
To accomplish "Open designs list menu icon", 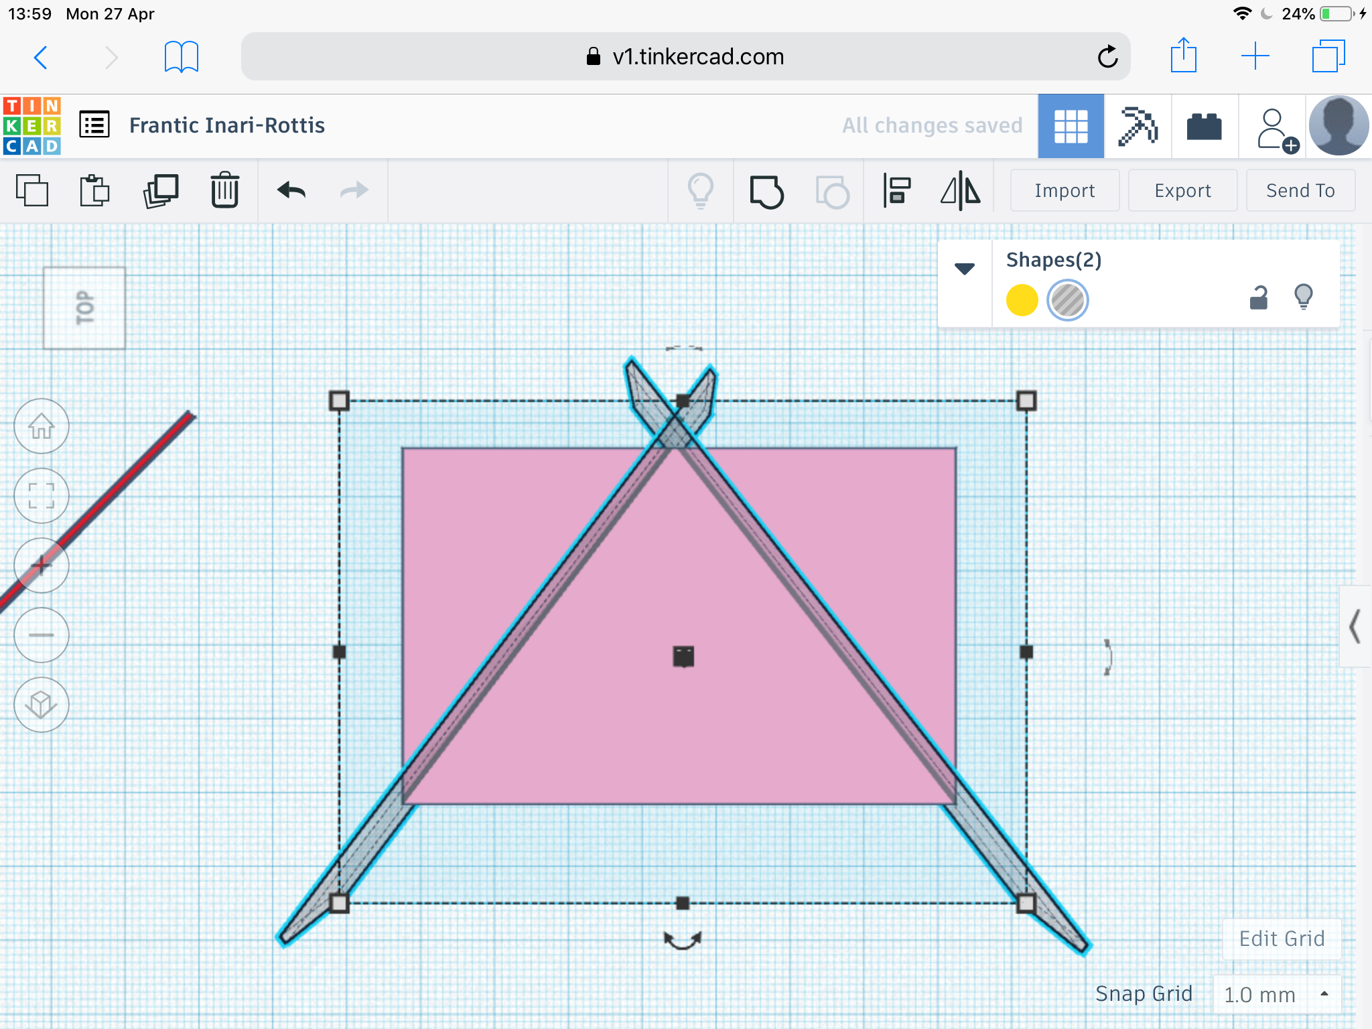I will coord(94,125).
